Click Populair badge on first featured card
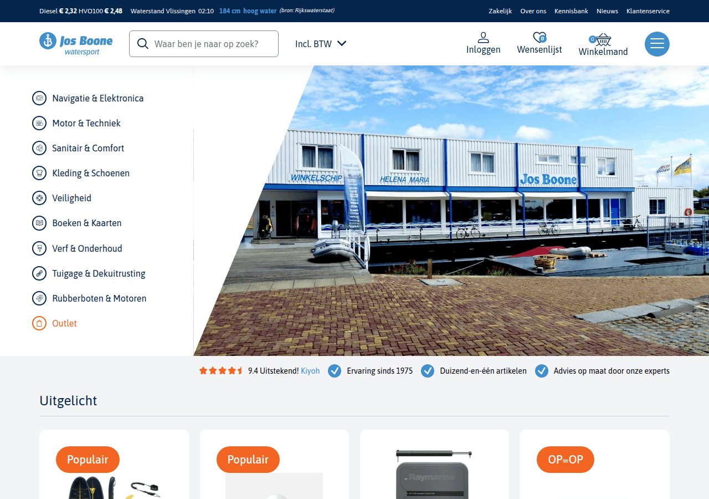The width and height of the screenshot is (709, 499). click(88, 460)
